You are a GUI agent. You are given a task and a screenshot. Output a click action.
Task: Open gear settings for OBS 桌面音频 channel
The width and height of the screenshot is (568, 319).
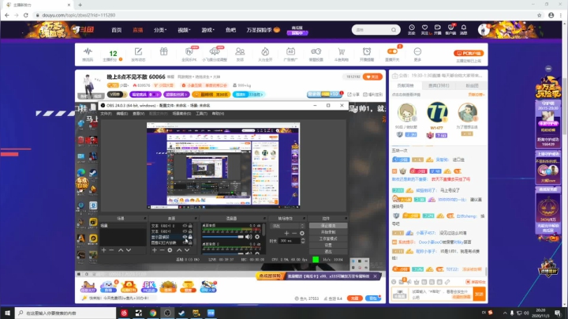pyautogui.click(x=257, y=237)
